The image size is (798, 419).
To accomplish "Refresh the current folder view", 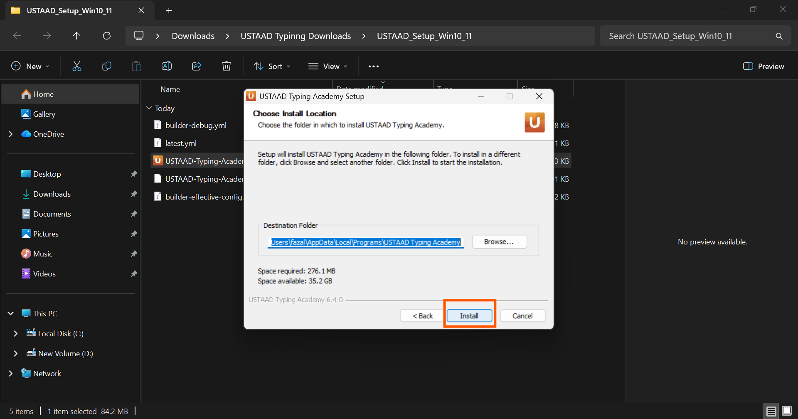I will 107,36.
